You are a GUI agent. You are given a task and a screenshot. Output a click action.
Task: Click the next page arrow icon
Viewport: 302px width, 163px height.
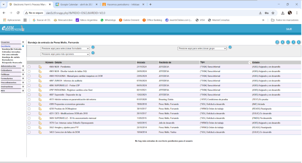coord(293,42)
